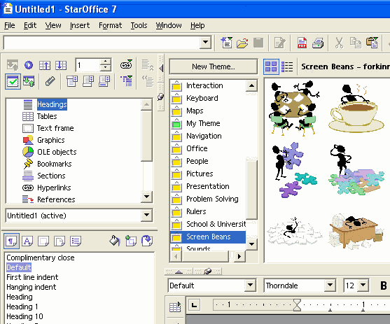Click the Character Styles icon
This screenshot has height=324, width=390.
[27, 241]
